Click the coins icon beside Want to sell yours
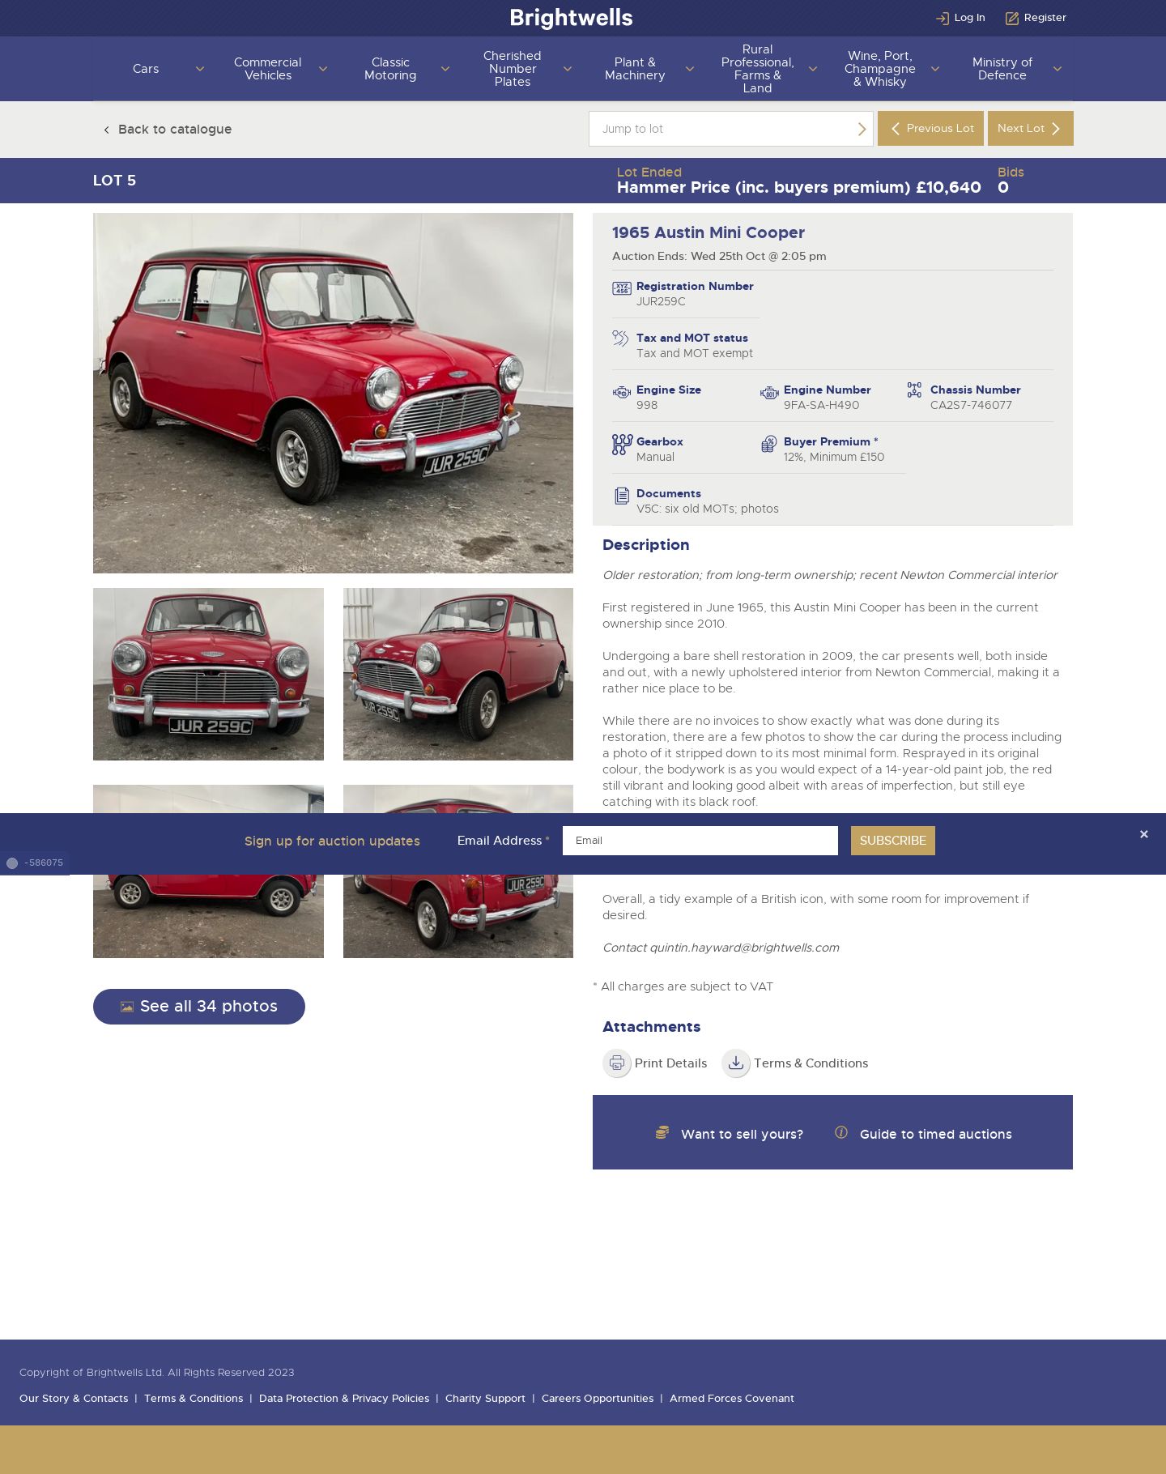The width and height of the screenshot is (1166, 1474). (x=662, y=1132)
